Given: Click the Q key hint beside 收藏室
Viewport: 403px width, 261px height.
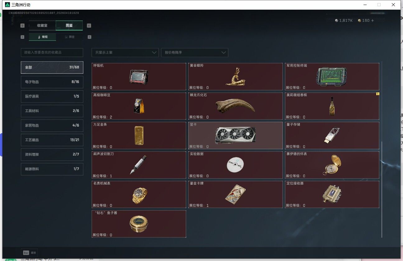Looking at the screenshot, I should [22, 26].
